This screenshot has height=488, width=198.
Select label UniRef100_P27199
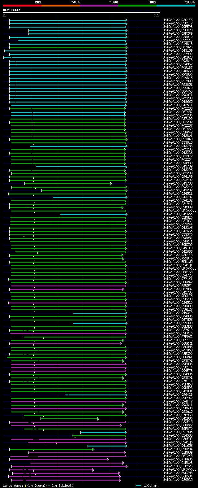(178, 119)
